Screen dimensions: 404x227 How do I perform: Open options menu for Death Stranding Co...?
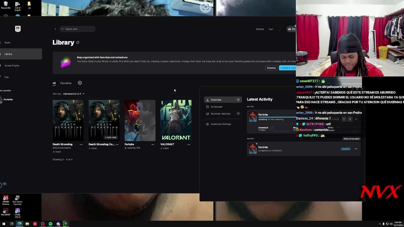click(x=117, y=144)
